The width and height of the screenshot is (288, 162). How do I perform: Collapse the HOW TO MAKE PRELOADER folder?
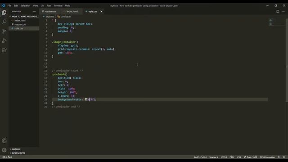[24, 17]
